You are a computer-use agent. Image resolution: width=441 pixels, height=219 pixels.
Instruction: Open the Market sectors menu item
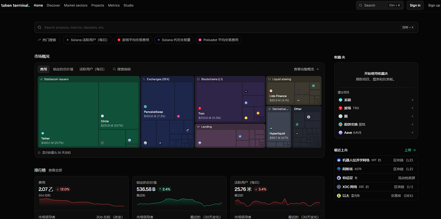click(75, 6)
